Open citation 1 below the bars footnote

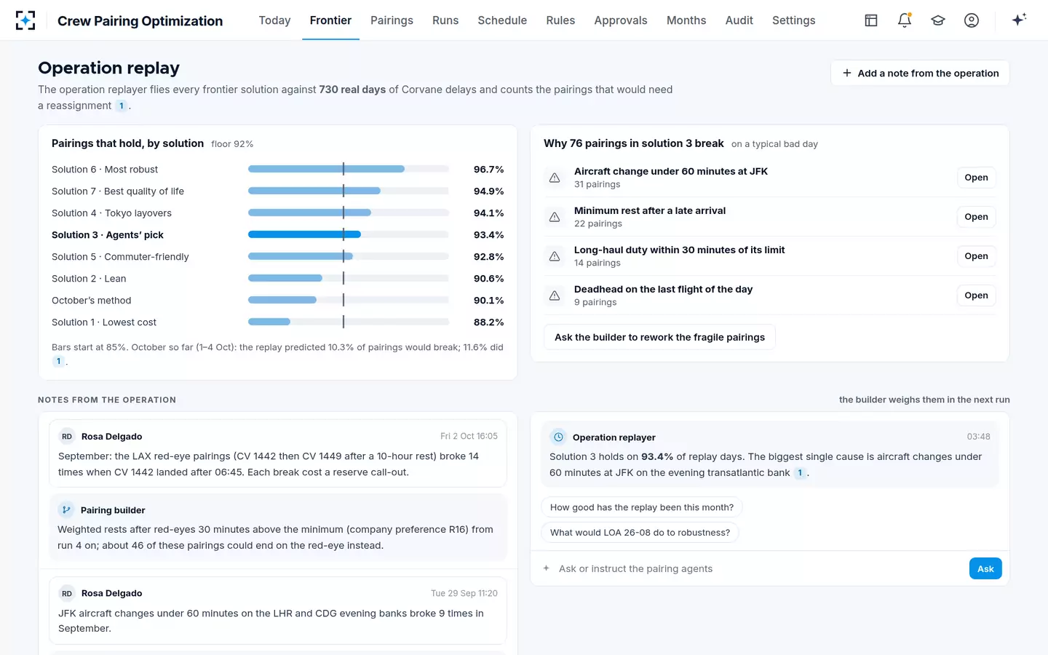[59, 361]
